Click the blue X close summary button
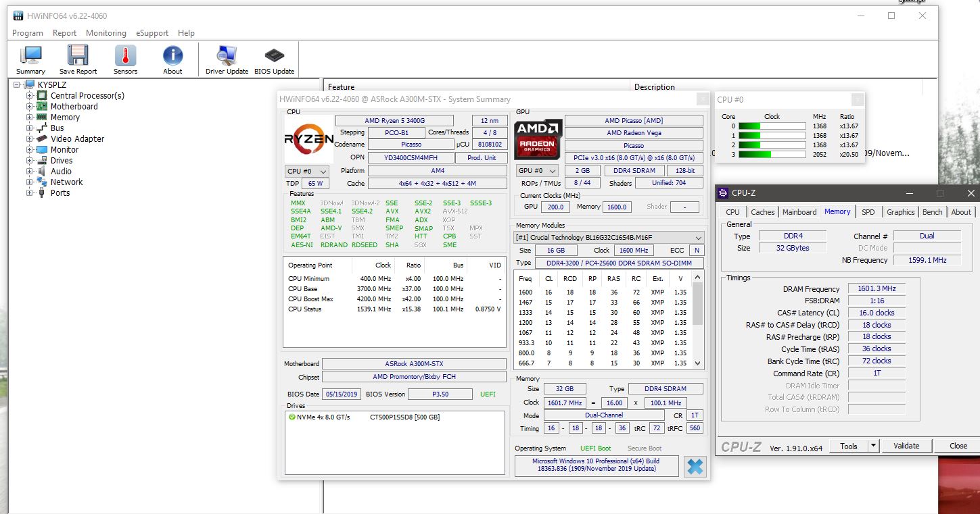The width and height of the screenshot is (980, 514). 695,467
